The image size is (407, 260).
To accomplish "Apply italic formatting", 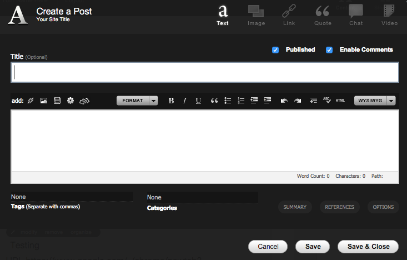I will click(185, 101).
